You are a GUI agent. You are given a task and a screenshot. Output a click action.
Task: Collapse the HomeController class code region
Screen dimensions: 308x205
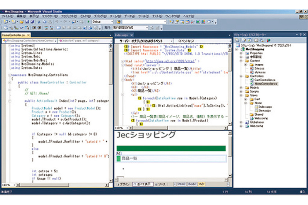[10, 82]
